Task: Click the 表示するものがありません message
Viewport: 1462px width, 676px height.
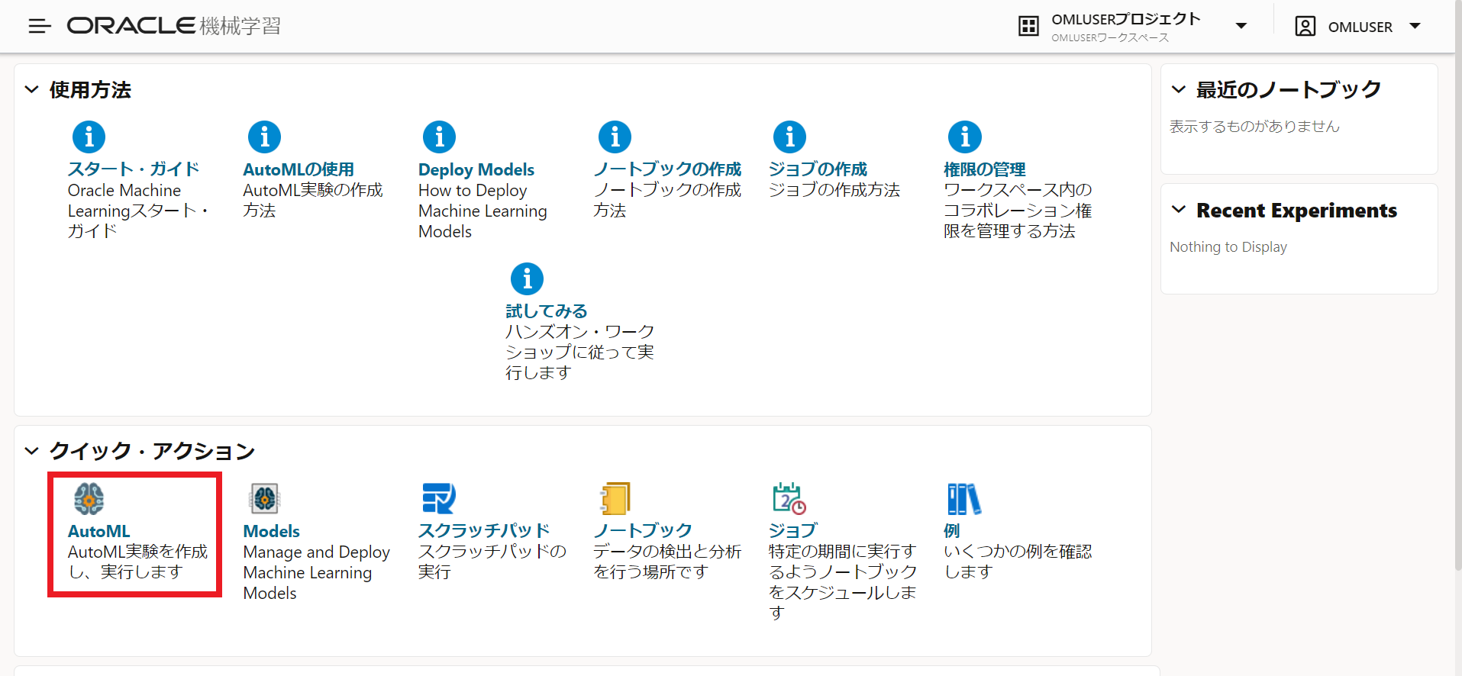Action: (1254, 127)
